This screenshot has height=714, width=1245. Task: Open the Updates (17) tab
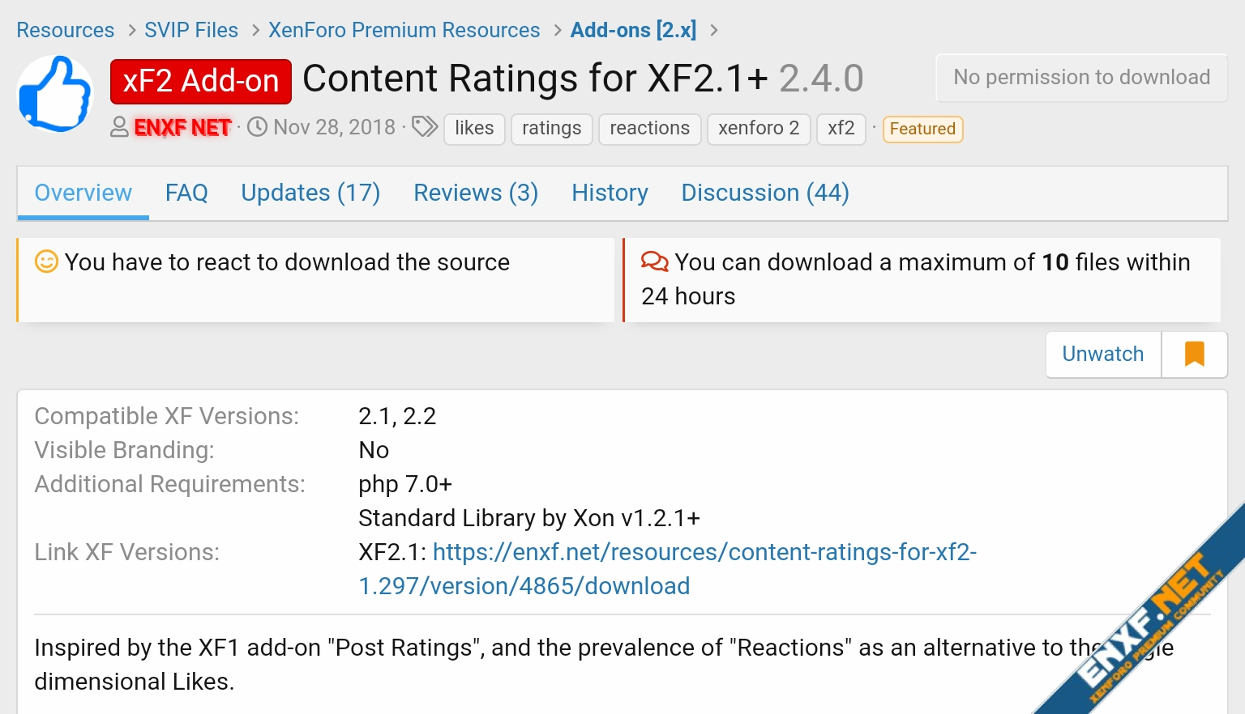[310, 193]
